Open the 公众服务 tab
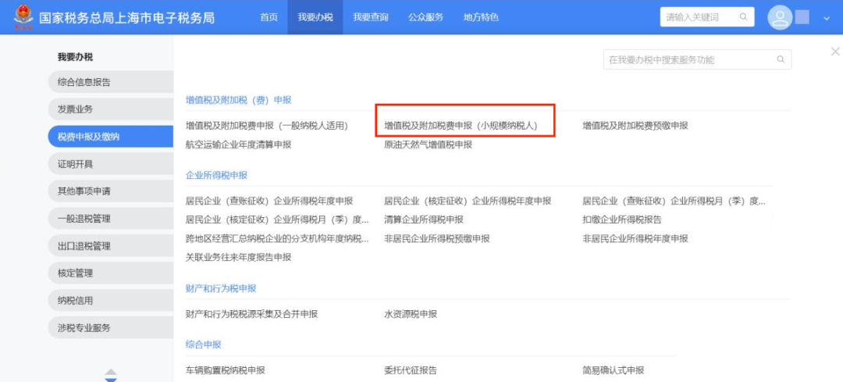 pos(425,17)
